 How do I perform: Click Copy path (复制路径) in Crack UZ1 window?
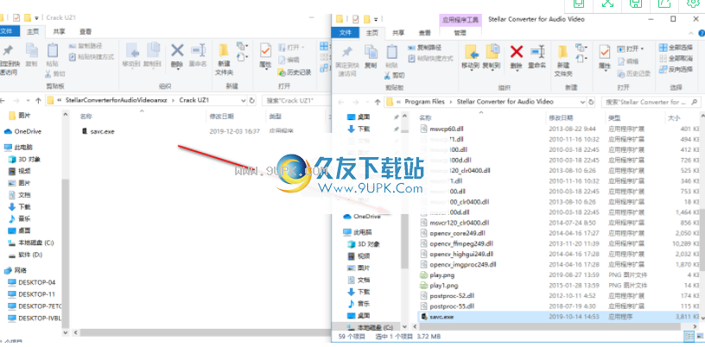86,46
